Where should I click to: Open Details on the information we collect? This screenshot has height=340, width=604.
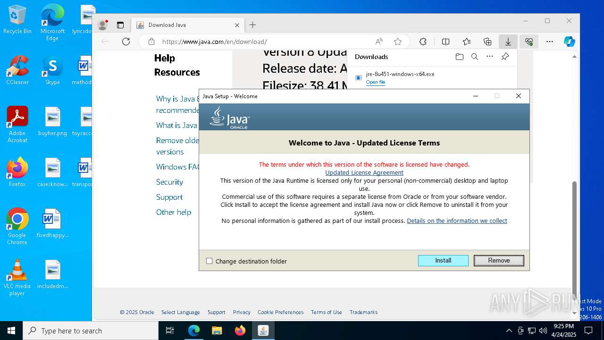coord(457,221)
